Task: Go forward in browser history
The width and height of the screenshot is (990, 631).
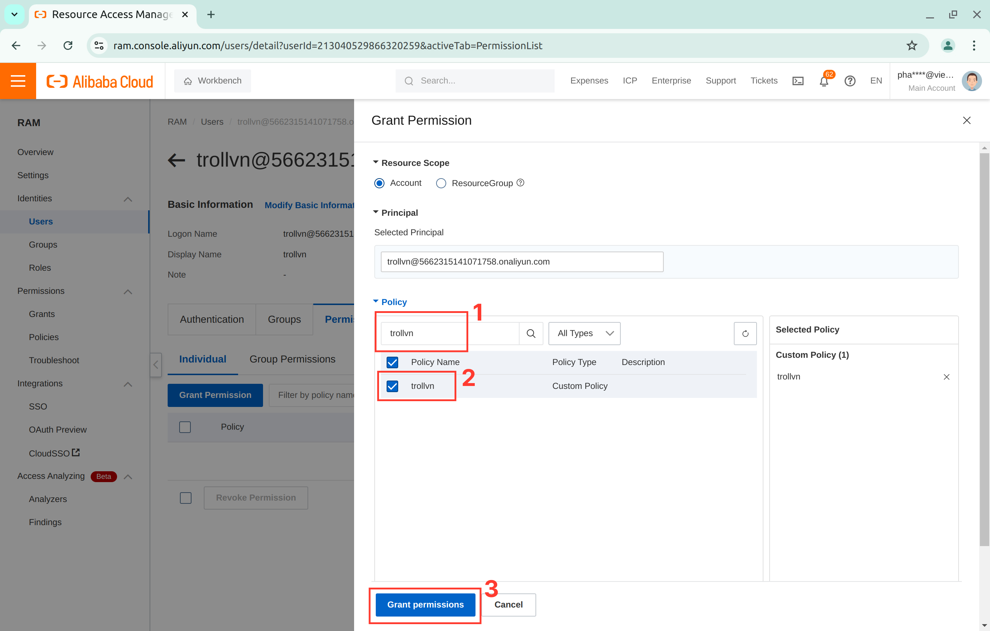Action: (42, 46)
